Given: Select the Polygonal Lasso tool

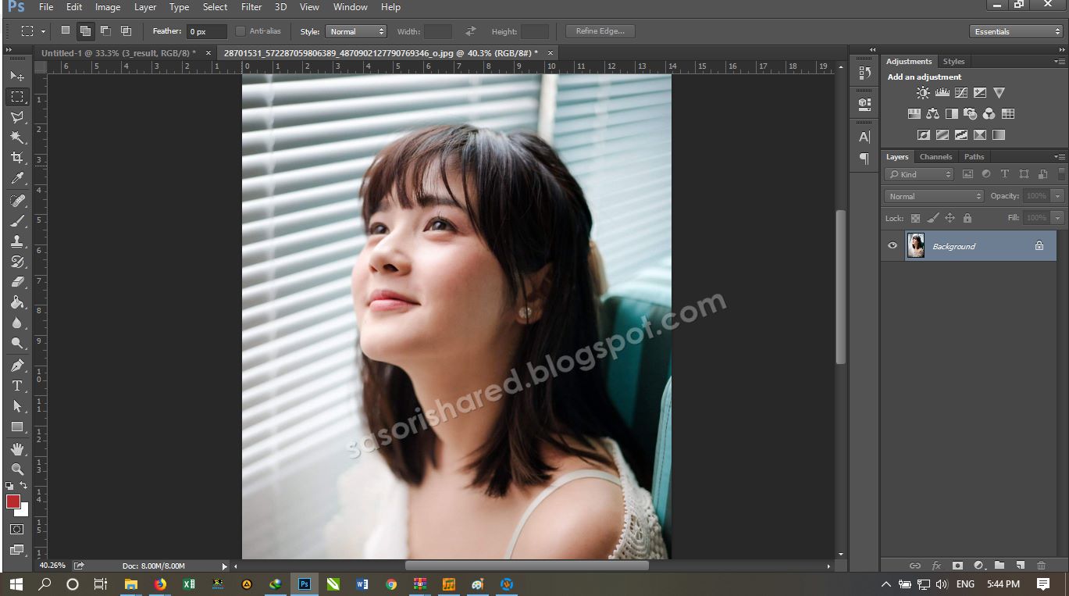Looking at the screenshot, I should [x=17, y=117].
